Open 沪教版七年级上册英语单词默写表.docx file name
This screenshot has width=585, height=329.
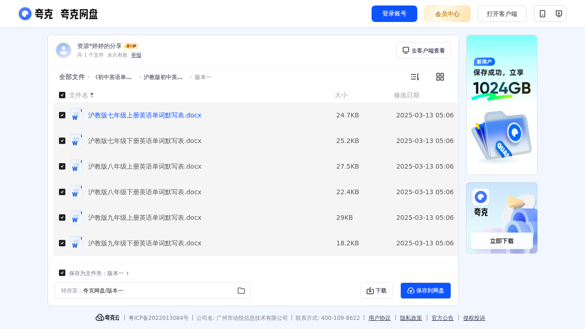pos(145,115)
